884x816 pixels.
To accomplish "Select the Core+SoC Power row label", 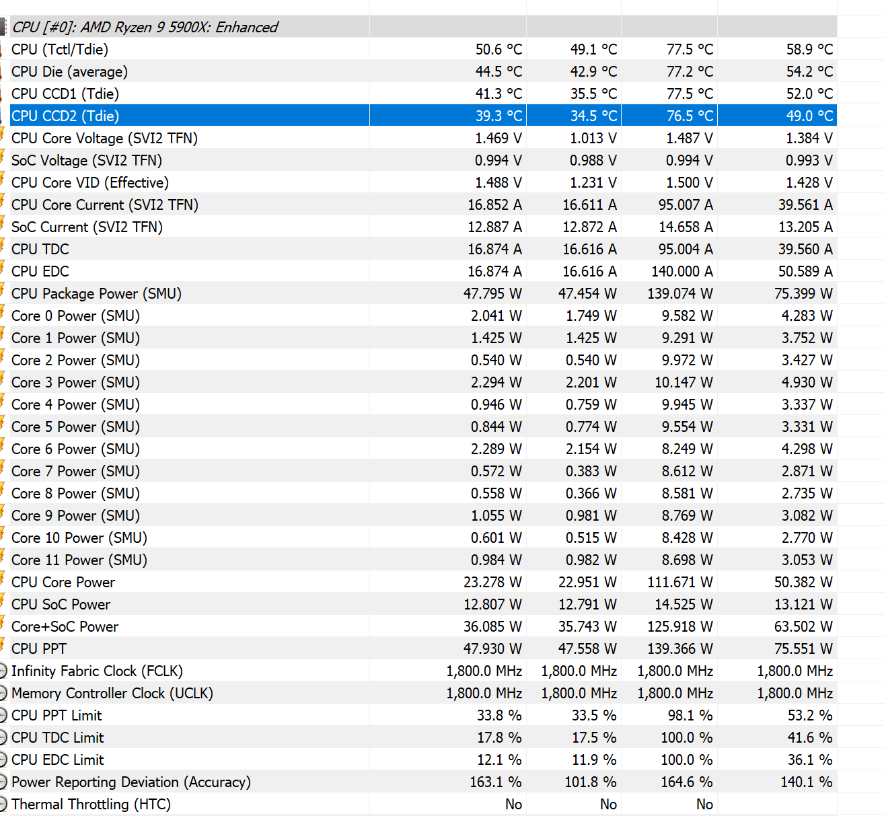I will (65, 626).
